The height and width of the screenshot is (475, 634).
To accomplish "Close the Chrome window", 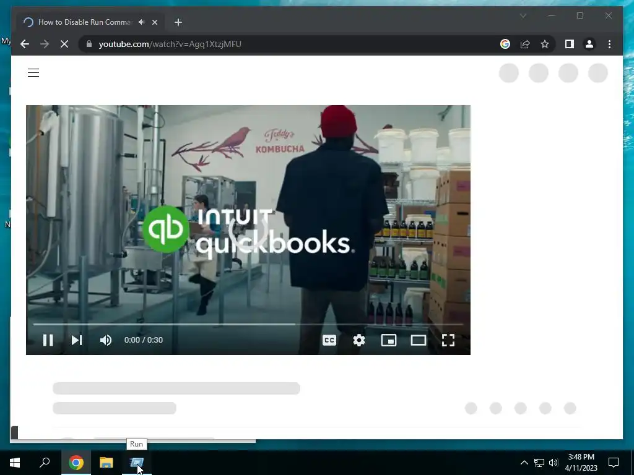I will 608,15.
